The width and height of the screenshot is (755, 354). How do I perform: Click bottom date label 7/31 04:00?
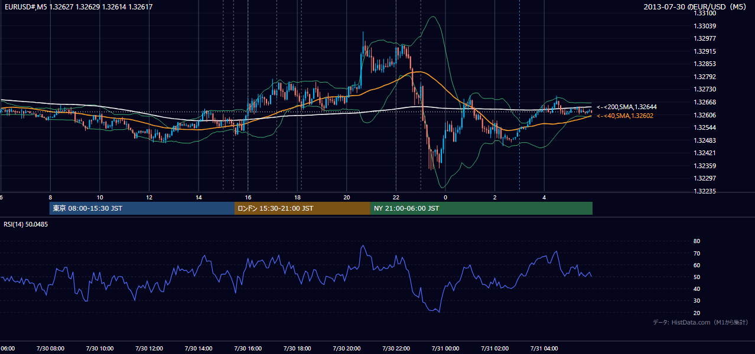point(545,349)
